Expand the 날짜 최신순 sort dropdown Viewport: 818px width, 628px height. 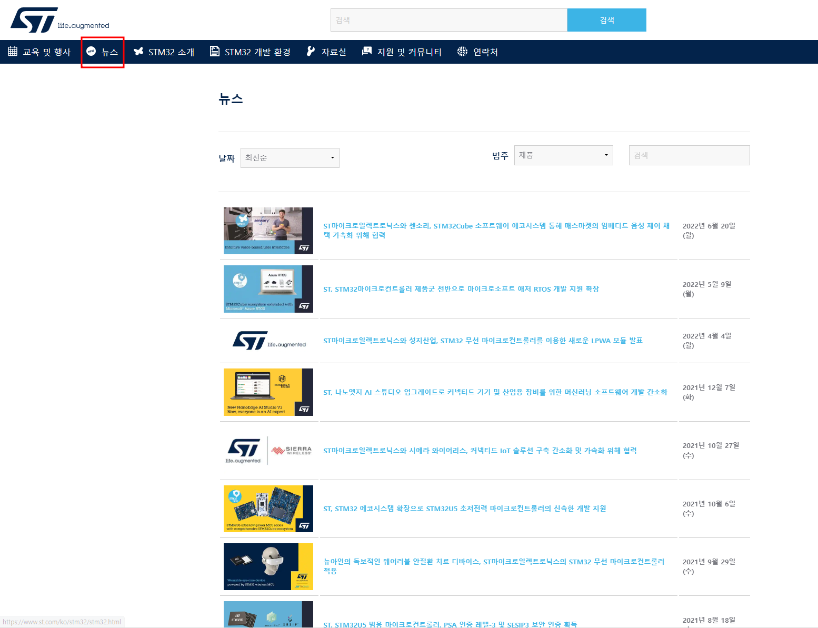[x=290, y=158]
